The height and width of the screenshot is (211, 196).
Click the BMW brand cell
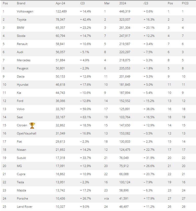click(21, 28)
